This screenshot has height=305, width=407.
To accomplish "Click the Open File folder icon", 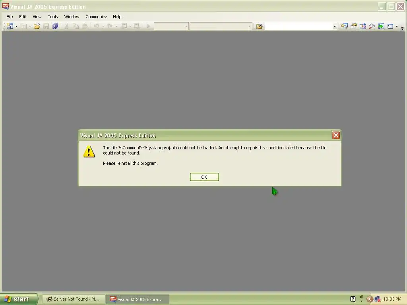I will [x=37, y=26].
